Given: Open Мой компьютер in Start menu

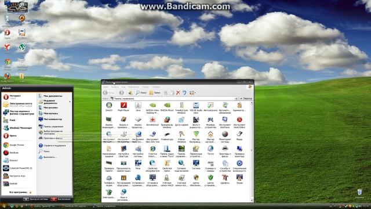Looking at the screenshot, I should coord(54,119).
